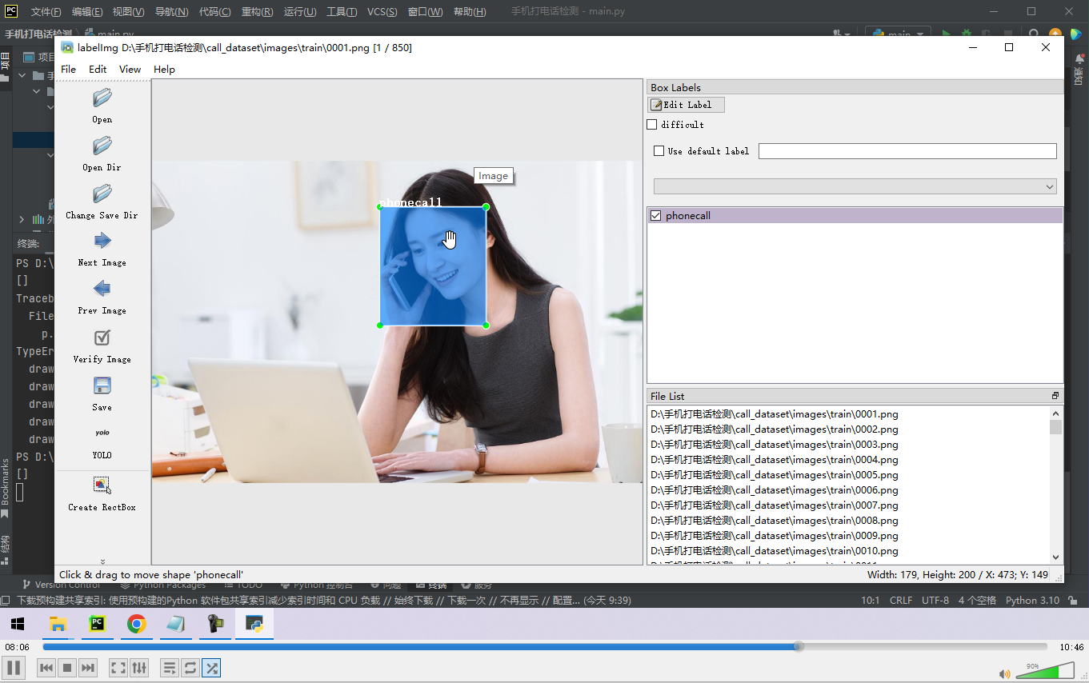The image size is (1089, 683).
Task: Open the extended settings equalizer icon
Action: point(139,668)
